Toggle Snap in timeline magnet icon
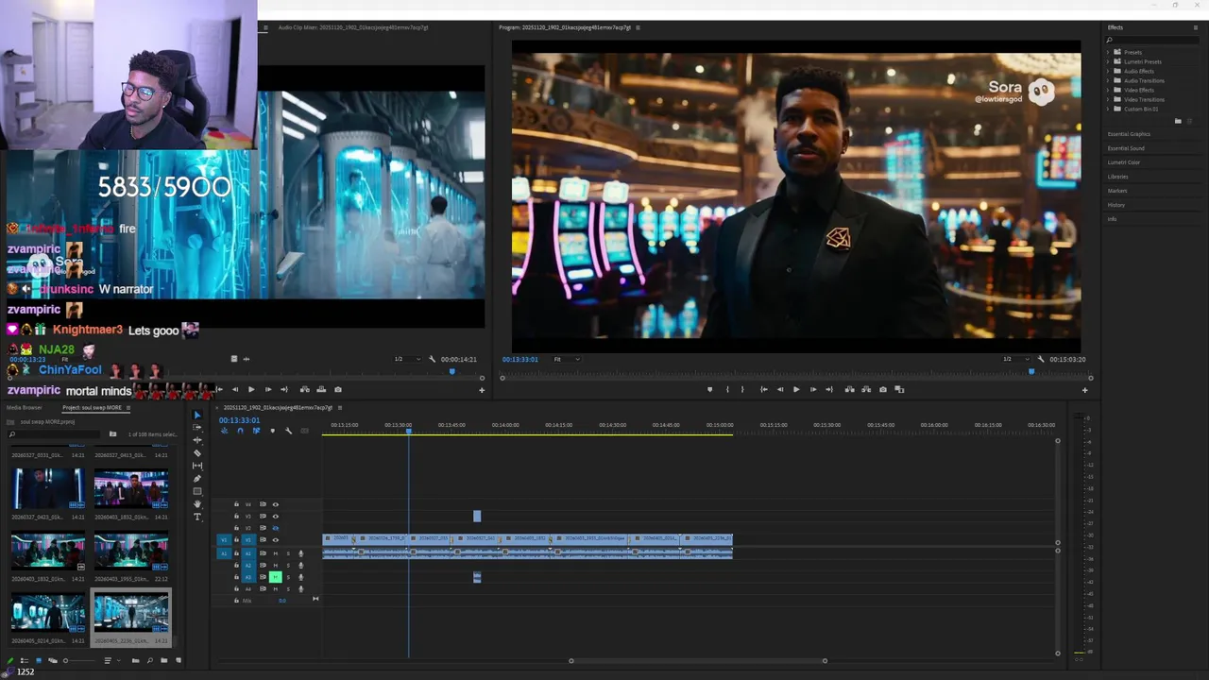 [x=240, y=431]
